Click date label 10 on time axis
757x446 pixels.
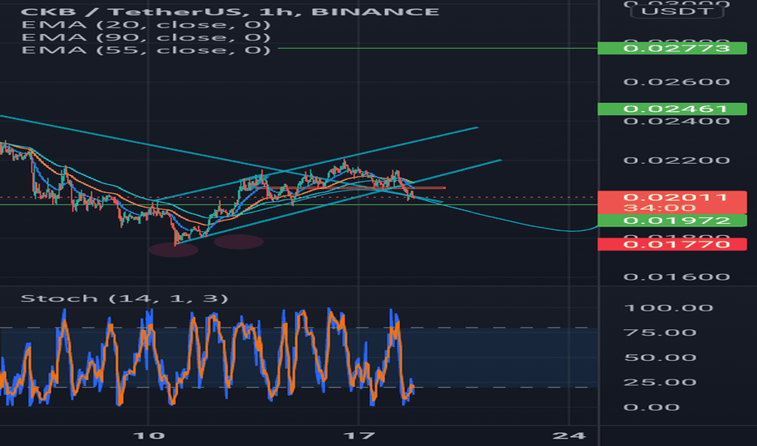(x=149, y=436)
